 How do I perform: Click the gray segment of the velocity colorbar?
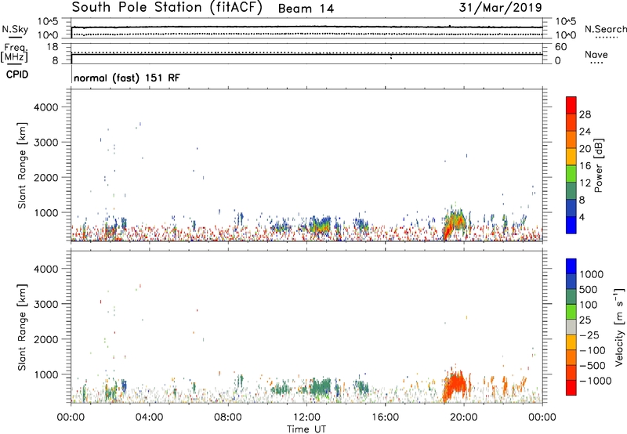[x=571, y=327]
